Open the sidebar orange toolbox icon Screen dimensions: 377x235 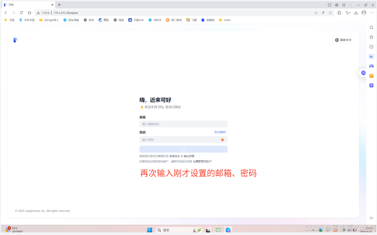click(371, 76)
